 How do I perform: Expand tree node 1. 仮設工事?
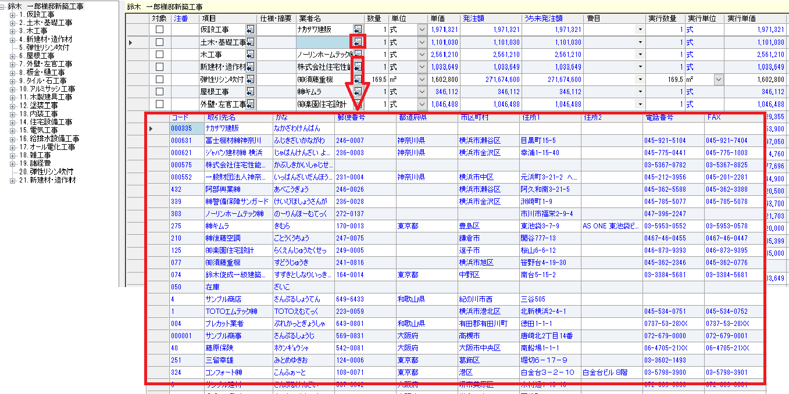click(x=12, y=15)
